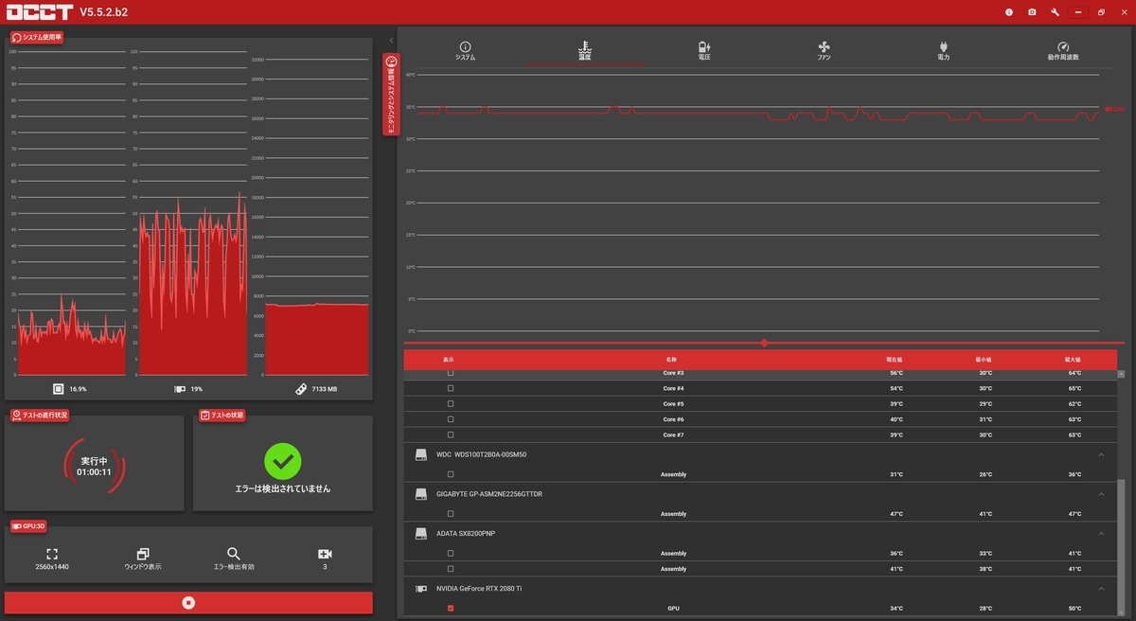Viewport: 1136px width, 621px height.
Task: Click the graph-table splitter diamond handle
Action: coord(764,343)
